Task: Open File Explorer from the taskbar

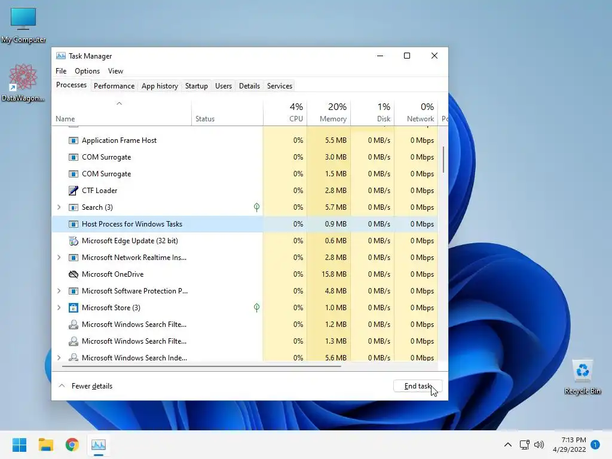Action: point(45,445)
